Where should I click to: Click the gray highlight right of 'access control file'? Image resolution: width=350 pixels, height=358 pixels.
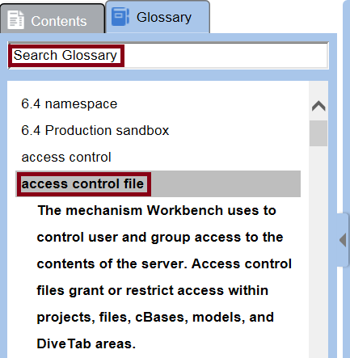point(226,183)
